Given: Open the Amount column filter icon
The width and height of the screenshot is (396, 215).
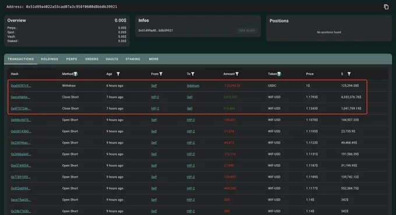Looking at the screenshot, I should click(x=237, y=74).
